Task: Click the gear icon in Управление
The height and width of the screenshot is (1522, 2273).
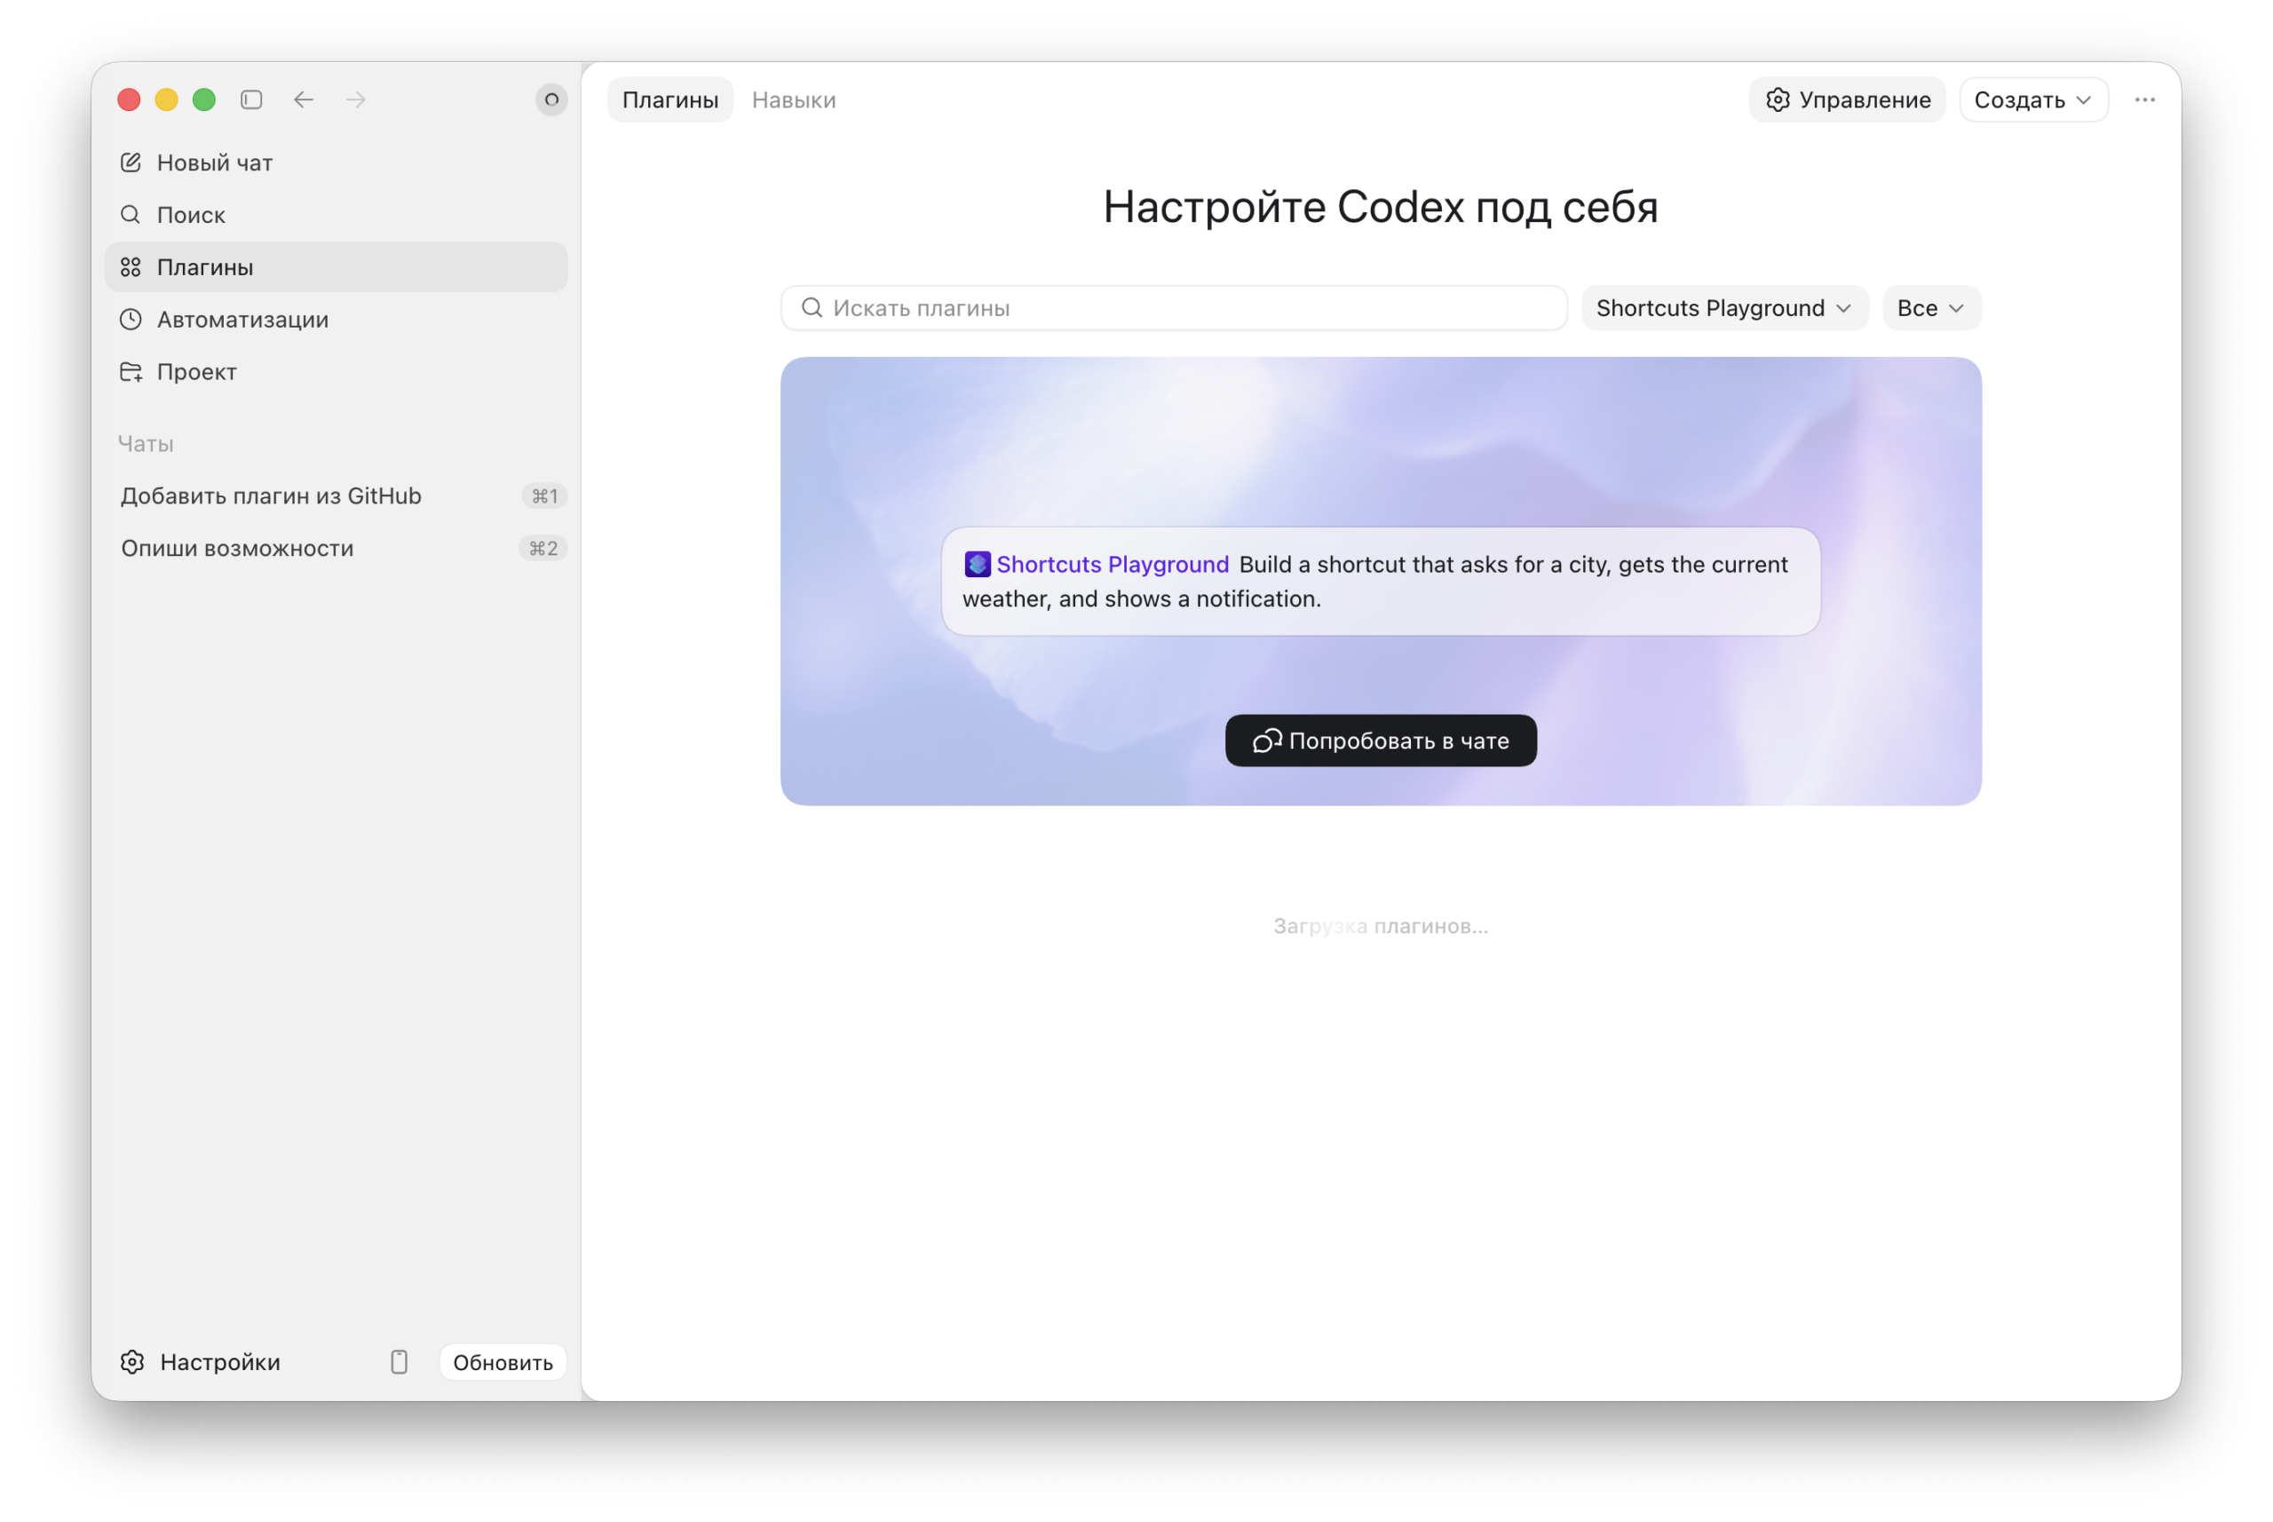Action: point(1777,100)
